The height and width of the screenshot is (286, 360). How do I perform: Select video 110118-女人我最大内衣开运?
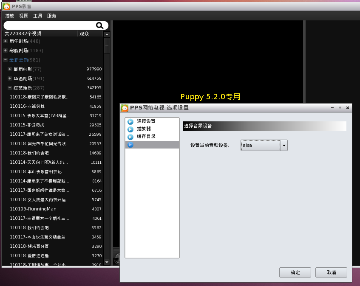point(40,200)
